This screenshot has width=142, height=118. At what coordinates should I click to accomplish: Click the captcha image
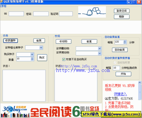92,12
